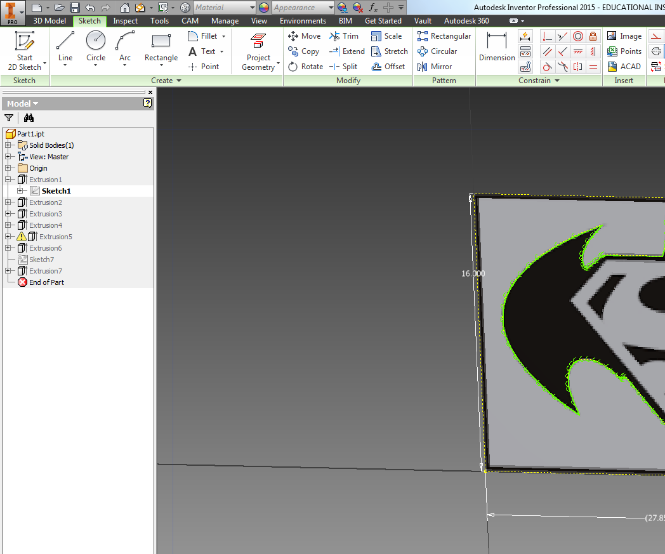Viewport: 665px width, 554px height.
Task: Expand the Create panel dropdown
Action: coord(166,80)
